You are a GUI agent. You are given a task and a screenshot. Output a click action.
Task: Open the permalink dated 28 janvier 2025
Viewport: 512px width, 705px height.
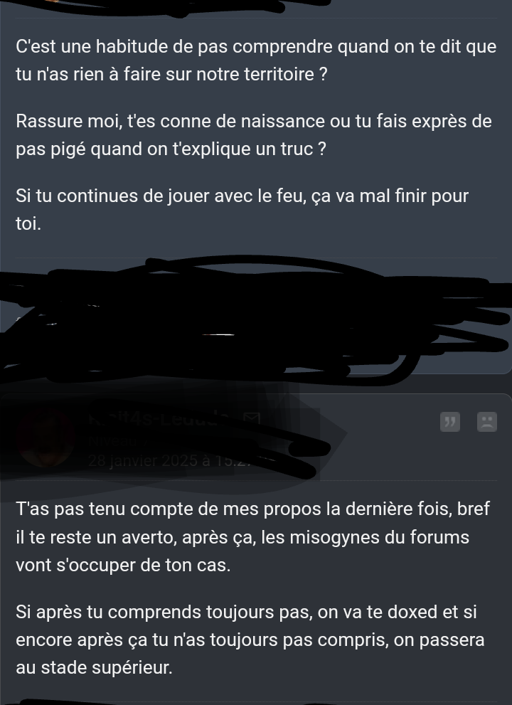pos(169,460)
